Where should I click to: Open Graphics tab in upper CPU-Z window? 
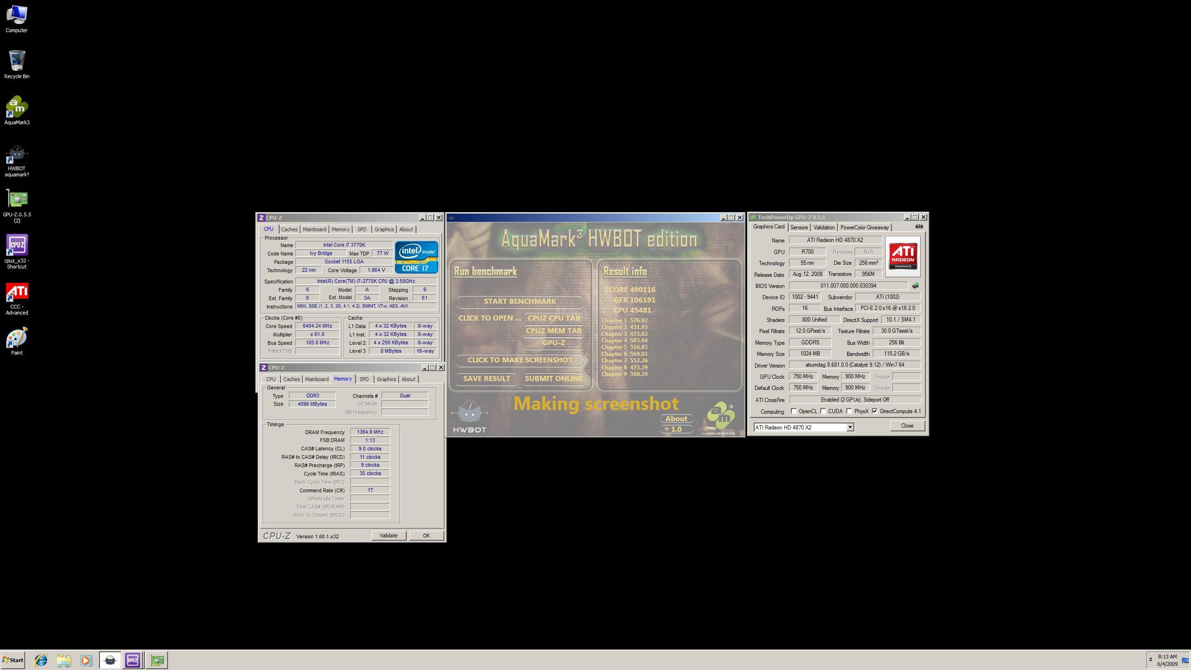(x=384, y=229)
